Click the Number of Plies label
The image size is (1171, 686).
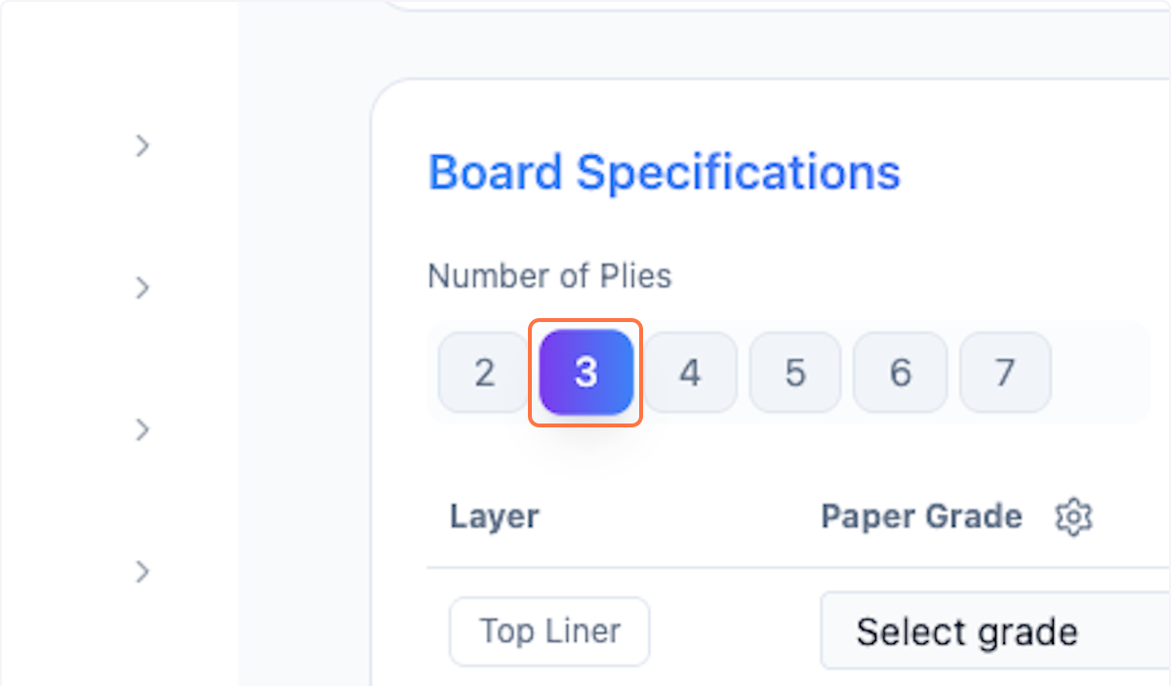pyautogui.click(x=549, y=276)
